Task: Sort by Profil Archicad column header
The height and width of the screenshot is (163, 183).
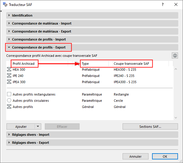Action: point(24,64)
